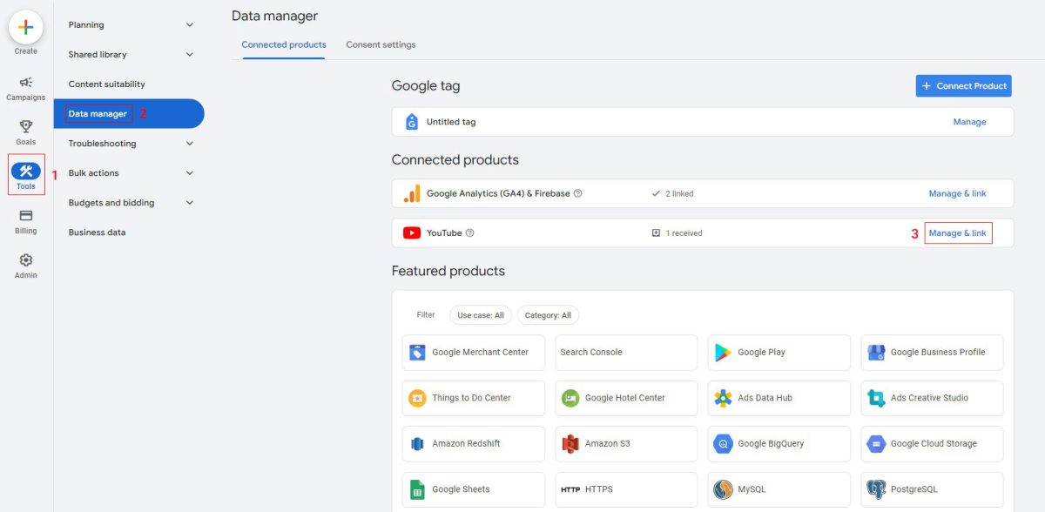This screenshot has height=512, width=1045.
Task: Select the Search Console product card
Action: point(626,353)
